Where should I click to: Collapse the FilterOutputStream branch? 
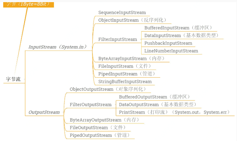click(x=115, y=105)
